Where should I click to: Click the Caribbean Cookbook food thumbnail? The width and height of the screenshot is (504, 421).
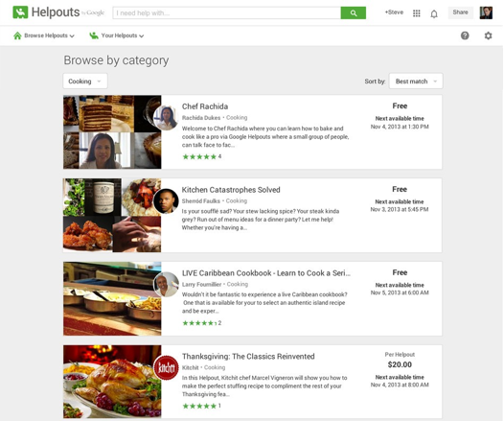[112, 299]
